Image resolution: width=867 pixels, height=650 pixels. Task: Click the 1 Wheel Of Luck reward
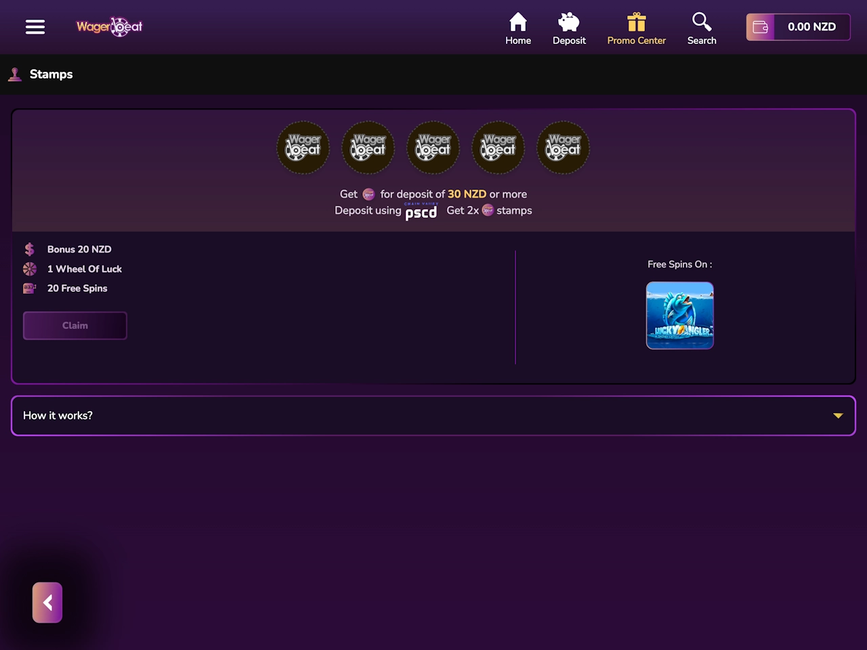(x=84, y=269)
